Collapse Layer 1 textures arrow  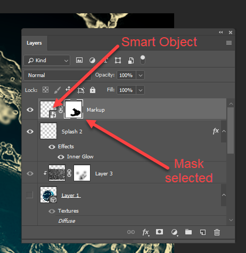tap(224, 195)
